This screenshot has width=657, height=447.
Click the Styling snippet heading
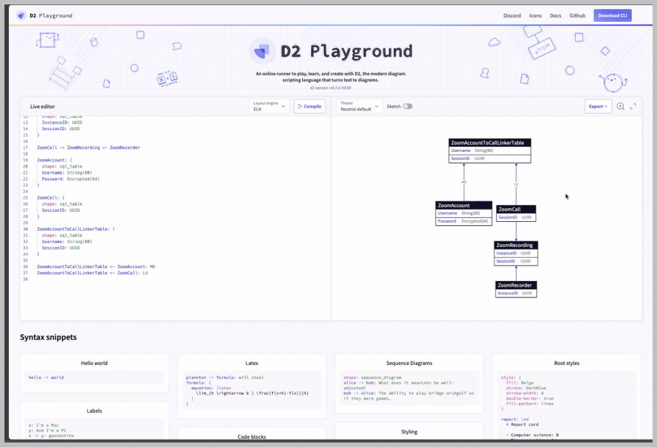[x=409, y=432]
